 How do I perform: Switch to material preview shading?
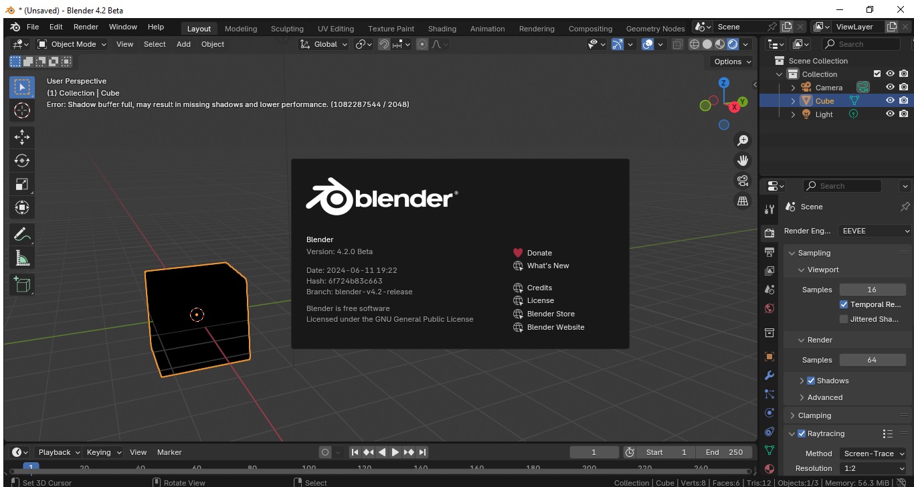coord(720,44)
